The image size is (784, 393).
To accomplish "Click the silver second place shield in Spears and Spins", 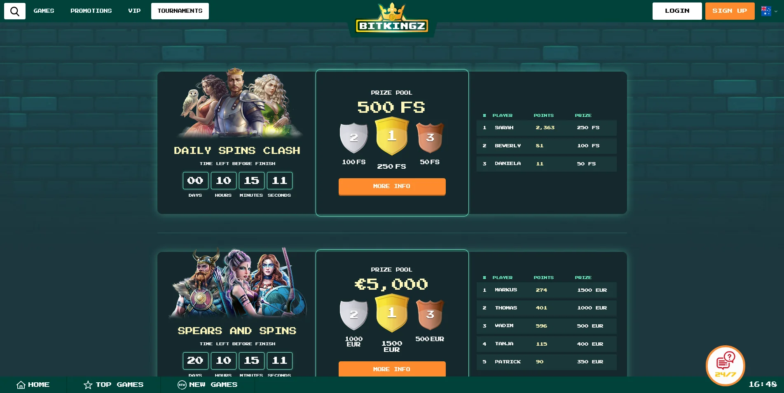I will click(x=353, y=315).
